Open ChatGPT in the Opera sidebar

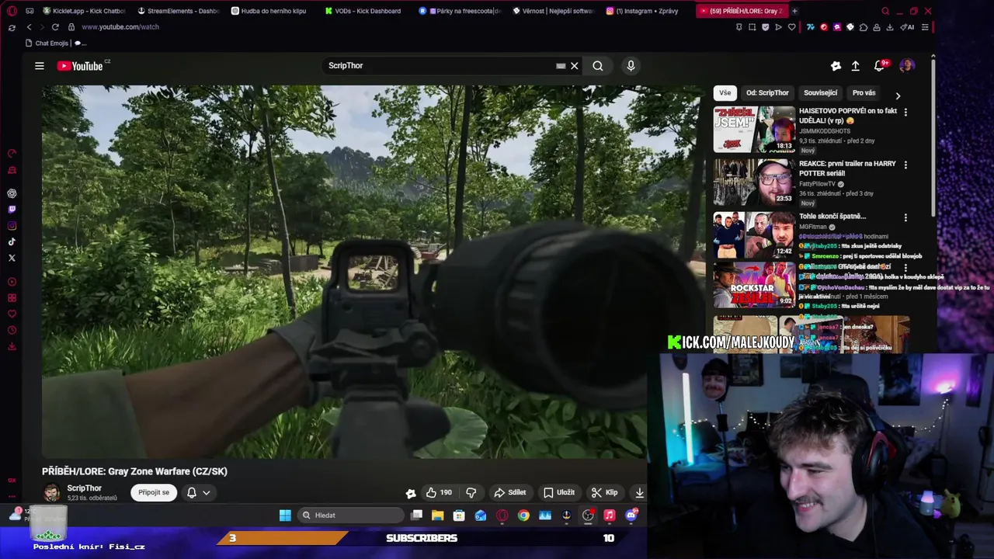pos(12,193)
